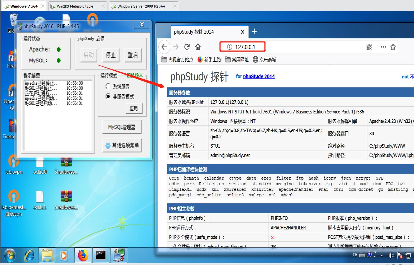Show site info icon beside 127.0.0.1
Screen dimensions: 414x265
coord(229,47)
